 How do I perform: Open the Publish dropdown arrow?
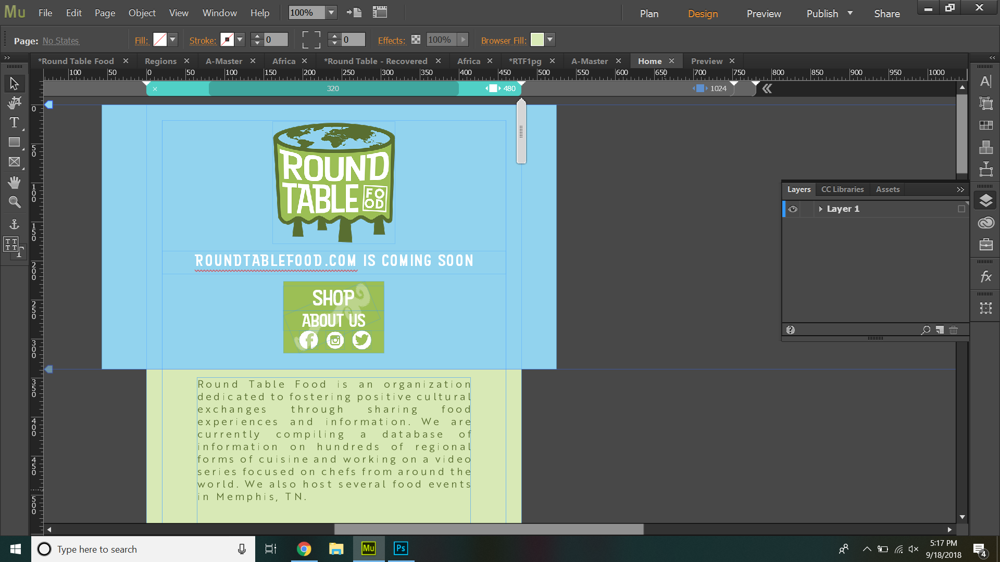[850, 13]
